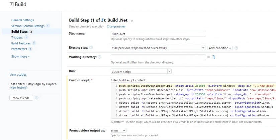
Task: Click help icon next to View as code
Action: 36,98
